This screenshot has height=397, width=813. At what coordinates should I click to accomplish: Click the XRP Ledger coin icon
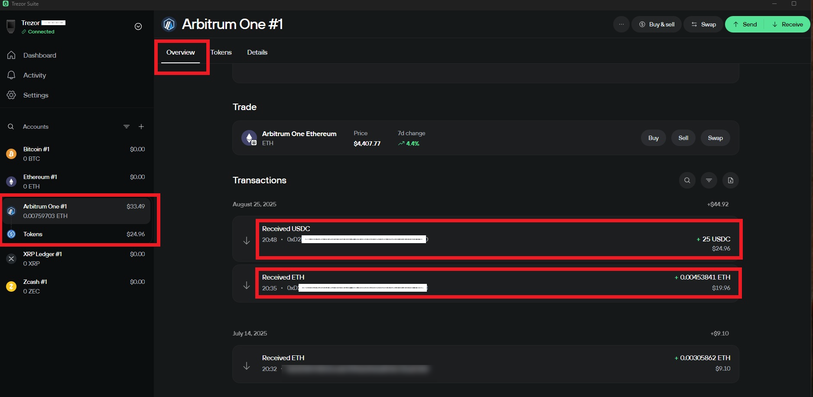pos(11,259)
